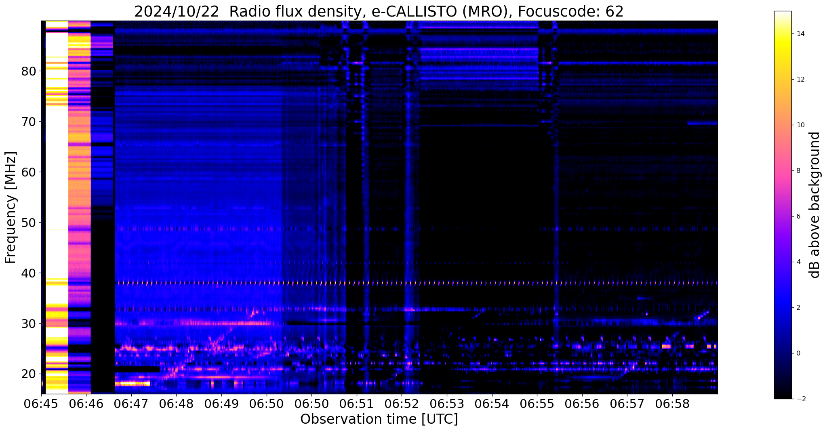Click the 'Frequency [MHz]' y-axis label
The height and width of the screenshot is (431, 827).
point(11,207)
